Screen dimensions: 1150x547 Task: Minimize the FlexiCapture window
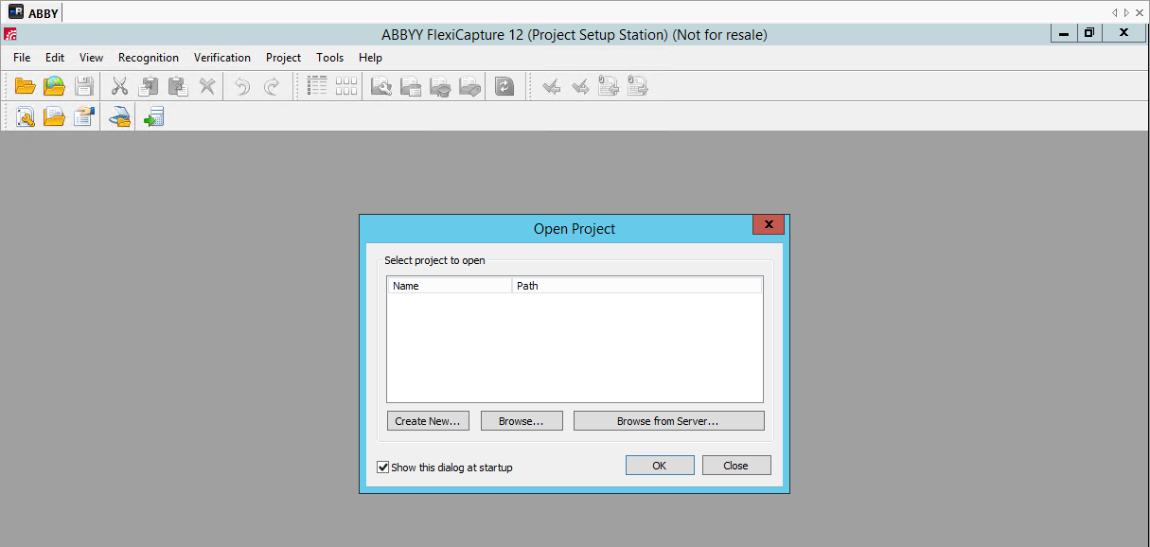pos(1064,33)
